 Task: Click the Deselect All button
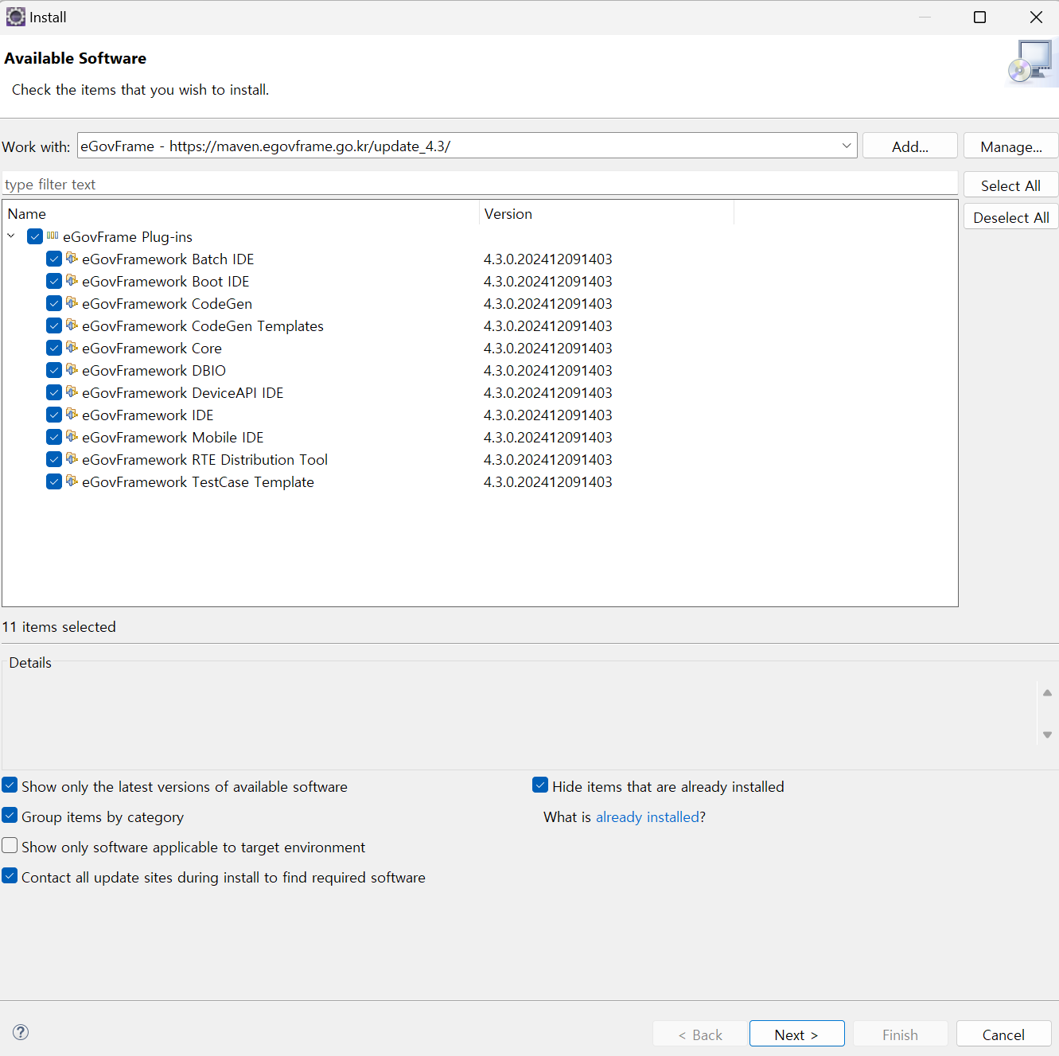point(1010,217)
